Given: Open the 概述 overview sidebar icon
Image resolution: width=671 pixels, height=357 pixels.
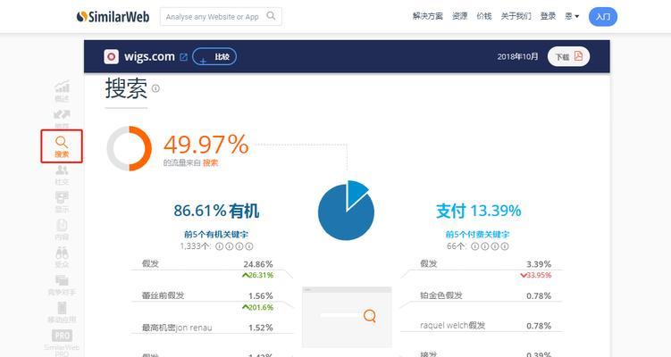Looking at the screenshot, I should tap(62, 91).
